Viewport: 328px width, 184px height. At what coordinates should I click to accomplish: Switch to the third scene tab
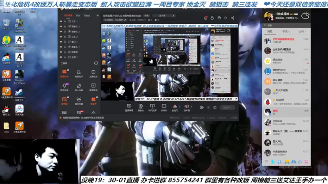(87, 16)
